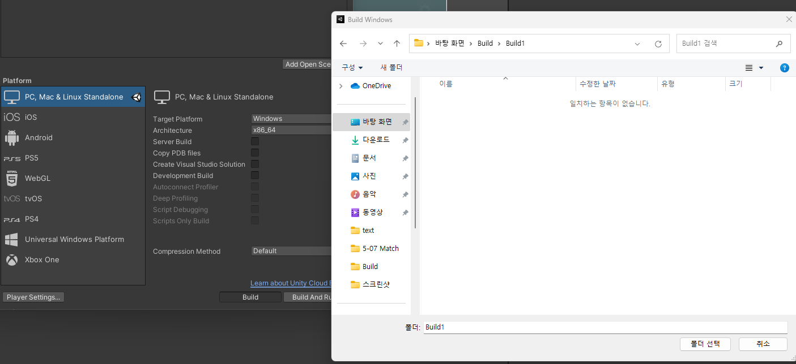Open the view options dropdown arrow

tap(761, 68)
